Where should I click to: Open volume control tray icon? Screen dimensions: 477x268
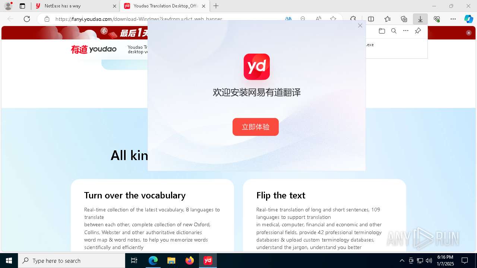[x=429, y=261]
